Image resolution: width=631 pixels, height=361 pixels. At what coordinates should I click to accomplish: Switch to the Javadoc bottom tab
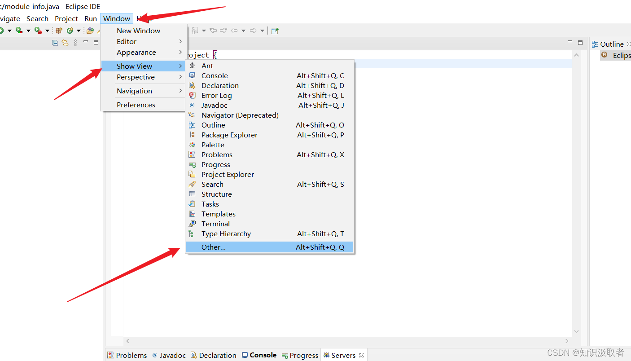pos(169,355)
